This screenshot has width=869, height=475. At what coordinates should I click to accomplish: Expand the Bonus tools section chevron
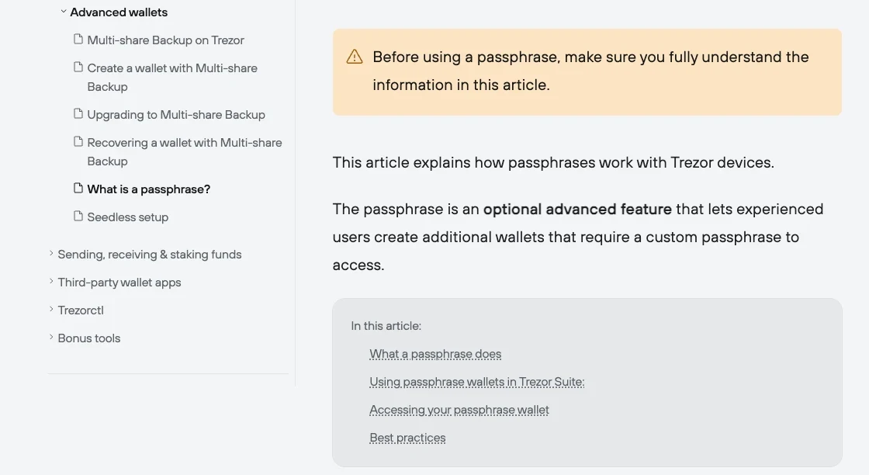(51, 336)
